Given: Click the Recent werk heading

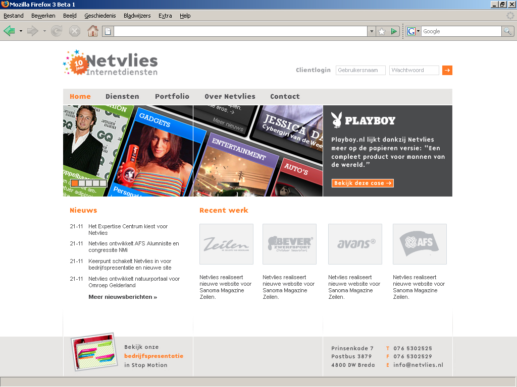Looking at the screenshot, I should [x=224, y=210].
